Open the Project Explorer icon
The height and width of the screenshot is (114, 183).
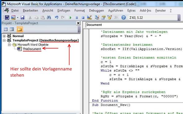point(97,18)
